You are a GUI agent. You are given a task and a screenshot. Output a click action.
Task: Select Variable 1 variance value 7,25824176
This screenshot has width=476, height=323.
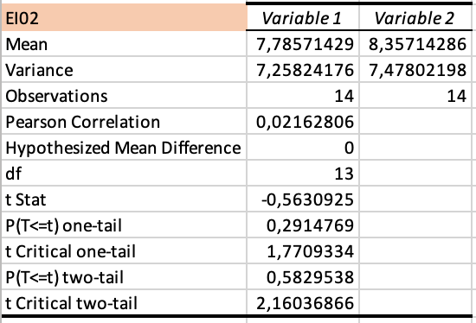303,70
